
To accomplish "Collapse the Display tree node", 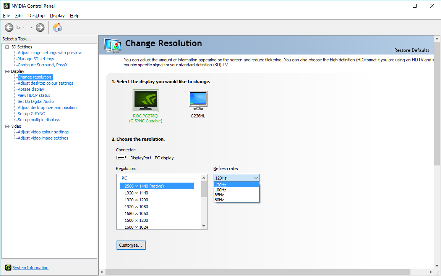I will (7, 71).
